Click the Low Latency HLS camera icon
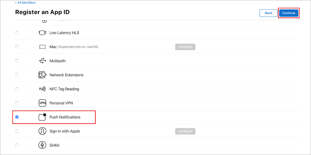The width and height of the screenshot is (311, 155). coord(42,33)
